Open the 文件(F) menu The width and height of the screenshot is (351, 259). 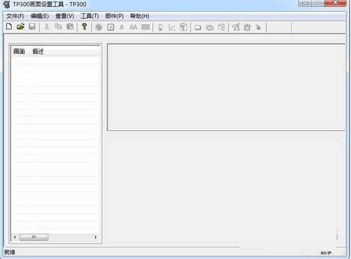click(x=15, y=16)
